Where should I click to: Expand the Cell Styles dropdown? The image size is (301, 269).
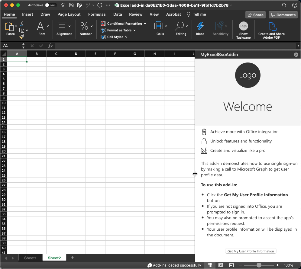pyautogui.click(x=126, y=37)
